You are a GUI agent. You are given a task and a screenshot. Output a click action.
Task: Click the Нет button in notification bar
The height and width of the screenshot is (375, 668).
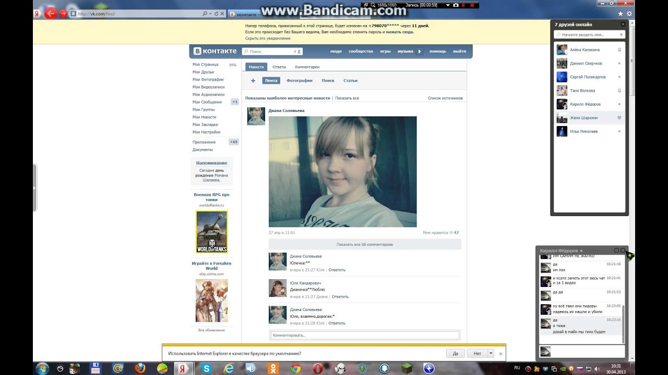pyautogui.click(x=477, y=353)
